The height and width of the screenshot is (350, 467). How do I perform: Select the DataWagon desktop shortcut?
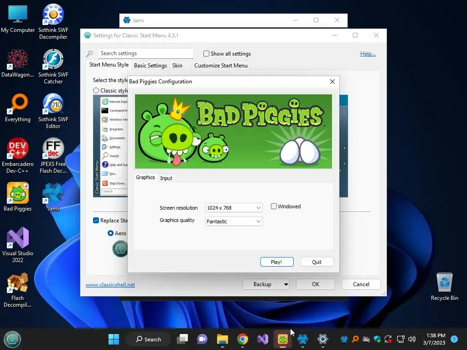(18, 63)
